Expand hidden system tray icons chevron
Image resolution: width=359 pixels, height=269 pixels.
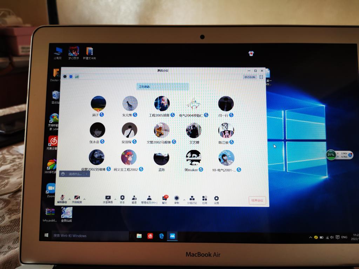coord(311,237)
